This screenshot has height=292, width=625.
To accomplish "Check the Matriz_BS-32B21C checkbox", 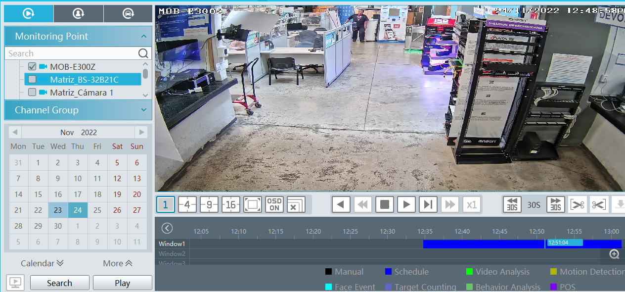I will 32,79.
